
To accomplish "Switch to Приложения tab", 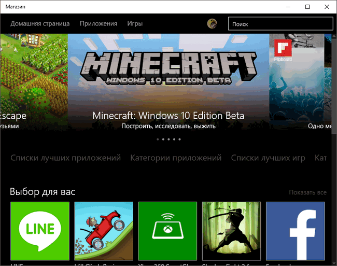I will pos(99,24).
